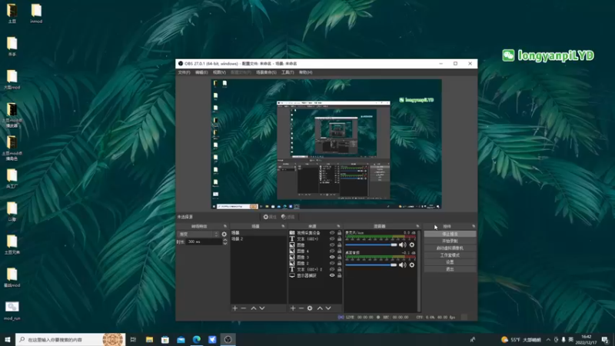Pop out the sources dock icon
The height and width of the screenshot is (346, 615).
338,226
